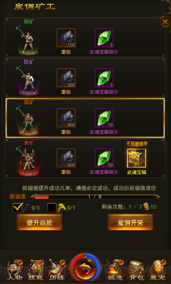Check the golden pickaxe checkbox
The width and height of the screenshot is (171, 284).
pos(52,208)
